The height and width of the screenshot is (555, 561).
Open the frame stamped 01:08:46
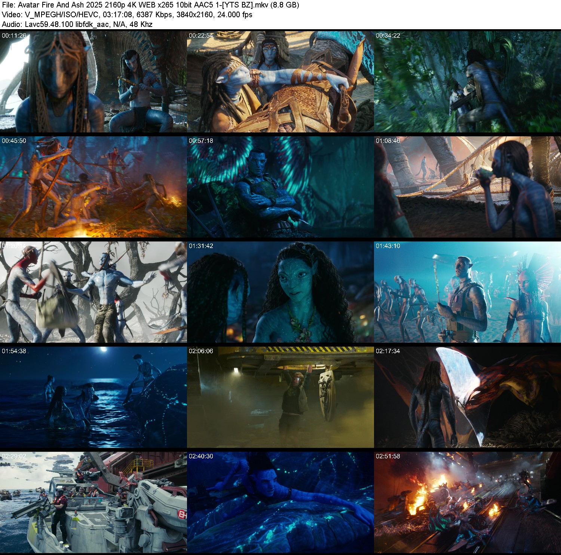pos(467,187)
